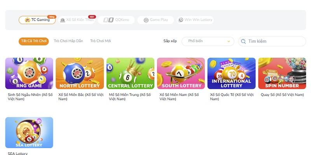Click the Sinh Số Ngẫu Nhiên title
311x155 pixels.
click(x=30, y=97)
